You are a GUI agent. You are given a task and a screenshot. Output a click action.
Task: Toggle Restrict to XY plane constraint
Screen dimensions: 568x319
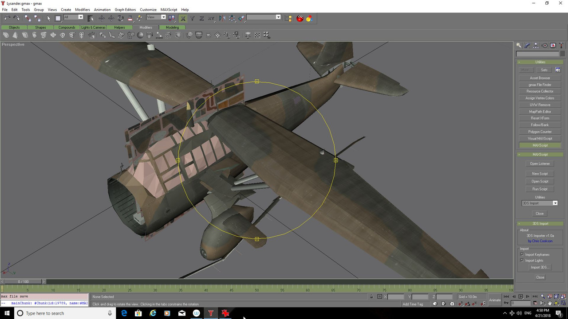(211, 18)
